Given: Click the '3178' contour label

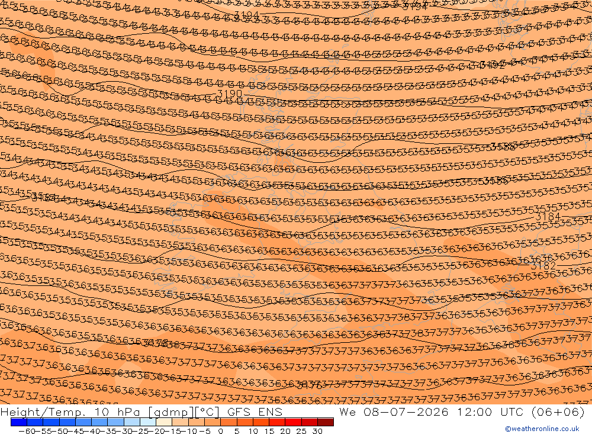Looking at the screenshot, I should (x=156, y=343).
